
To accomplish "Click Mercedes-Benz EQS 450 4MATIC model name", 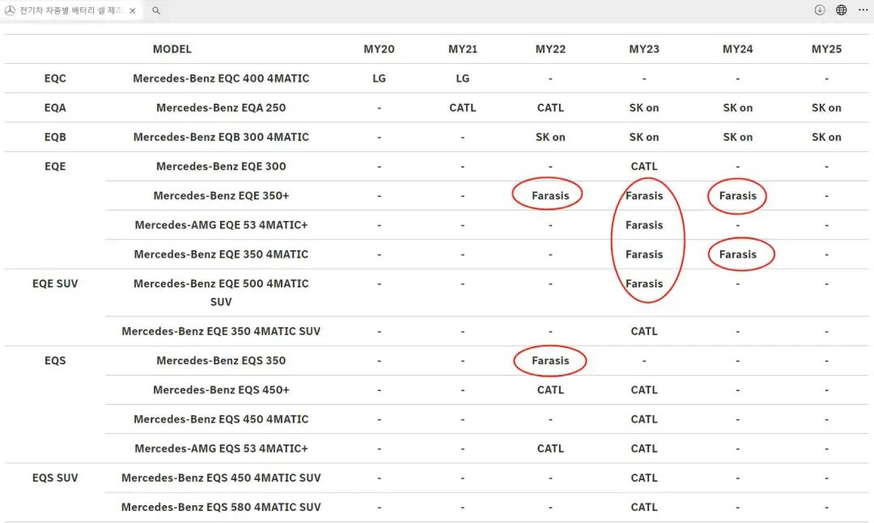I will [221, 419].
